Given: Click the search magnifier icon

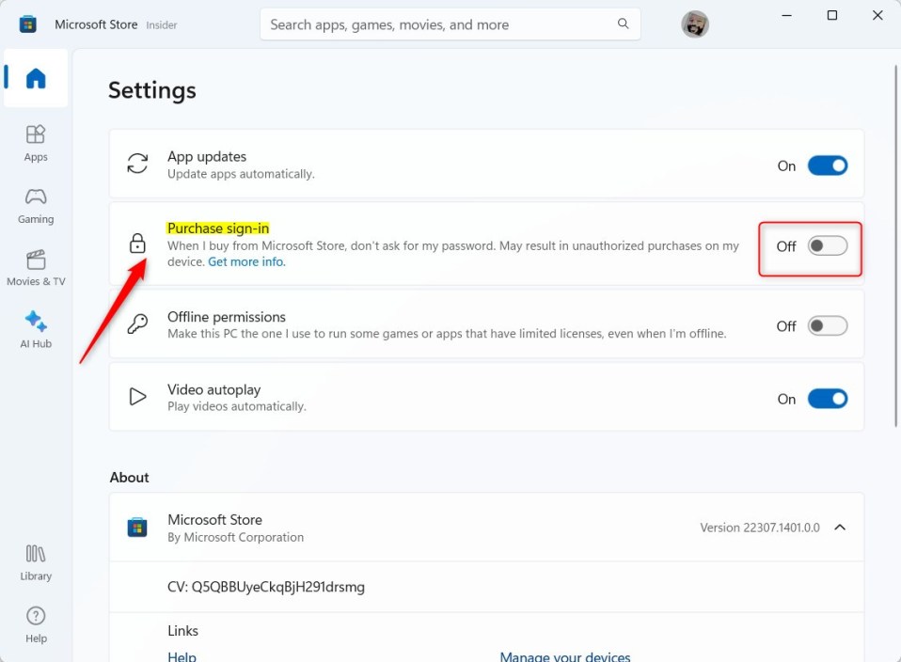Looking at the screenshot, I should [x=623, y=24].
